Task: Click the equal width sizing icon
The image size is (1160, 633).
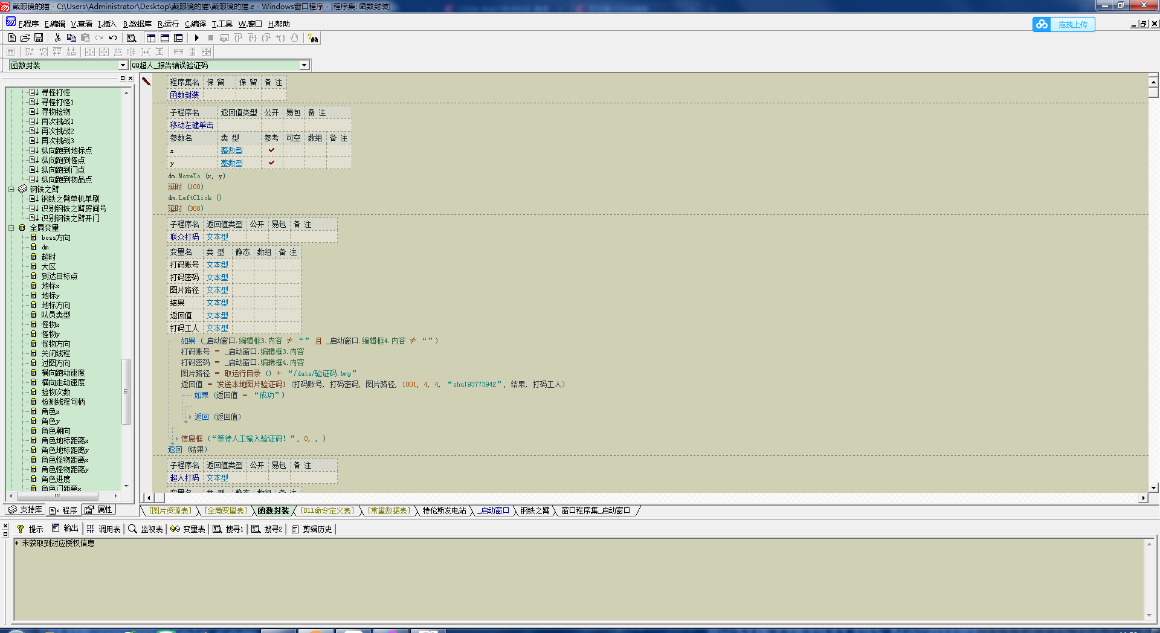Action: (178, 52)
